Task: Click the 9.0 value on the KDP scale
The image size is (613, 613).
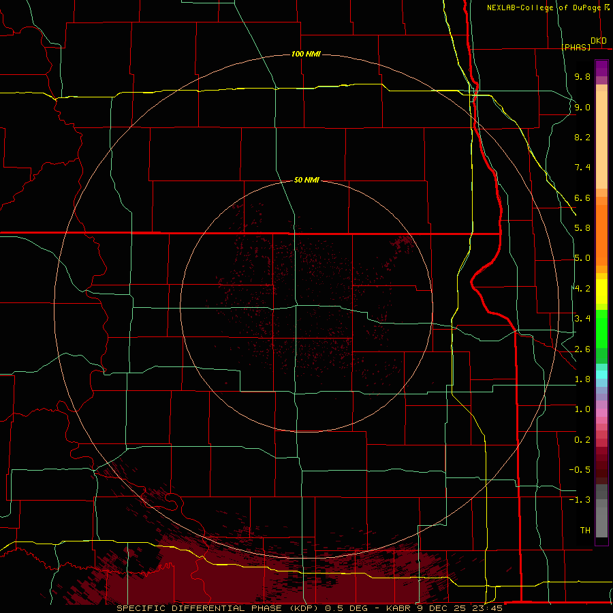Action: pyautogui.click(x=582, y=107)
